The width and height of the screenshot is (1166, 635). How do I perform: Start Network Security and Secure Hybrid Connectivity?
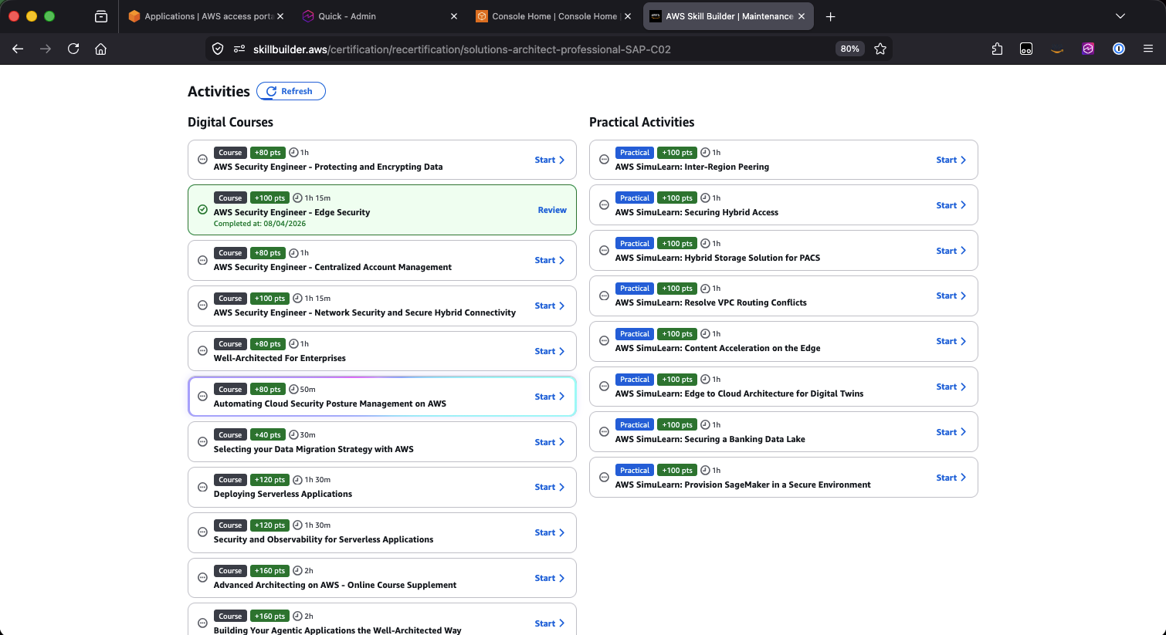tap(550, 306)
